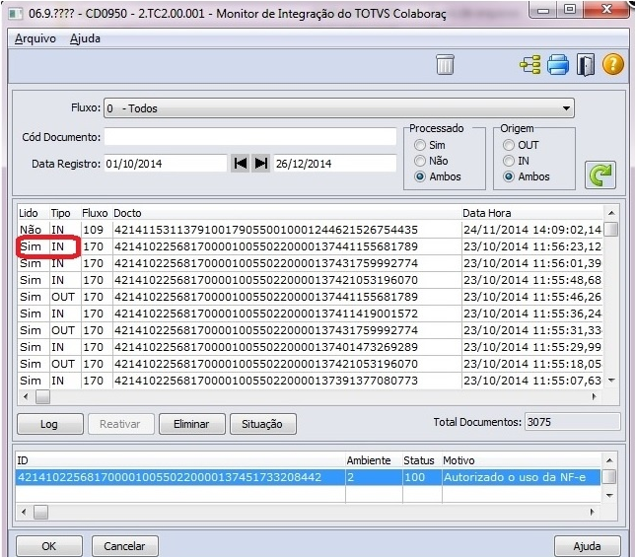Image resolution: width=635 pixels, height=558 pixels.
Task: Select Processado Ambos radio button
Action: 420,176
